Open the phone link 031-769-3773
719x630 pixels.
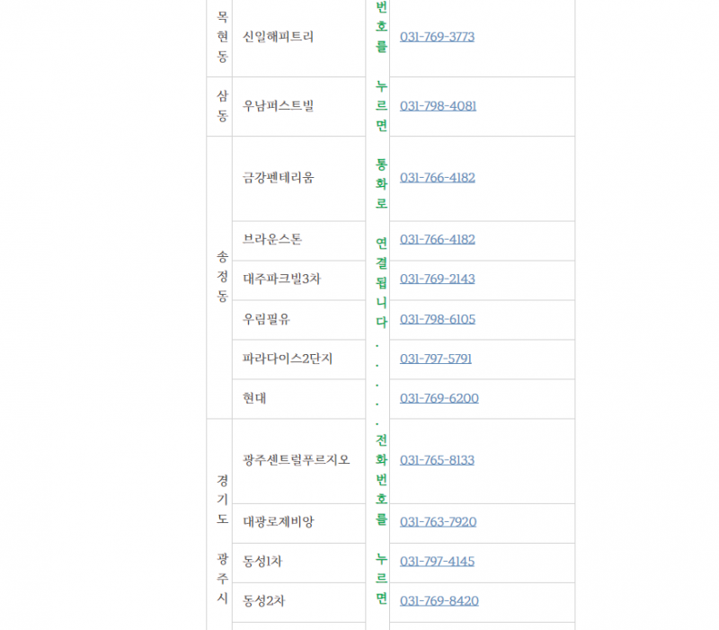[437, 37]
